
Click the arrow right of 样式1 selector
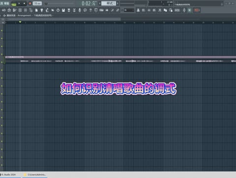[118, 3]
